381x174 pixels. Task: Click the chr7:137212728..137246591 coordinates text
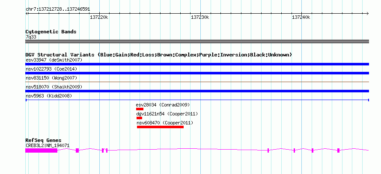coord(58,9)
